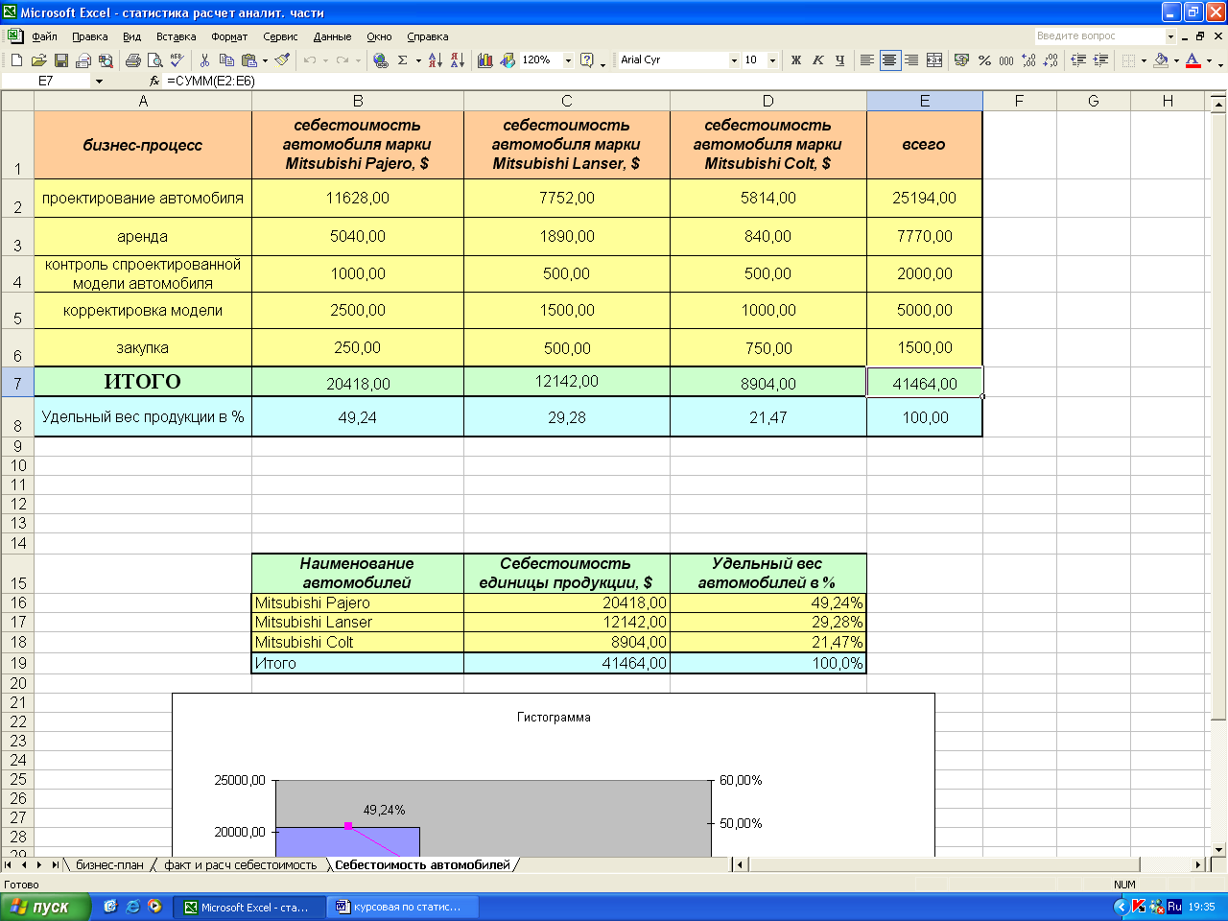Image resolution: width=1228 pixels, height=921 pixels.
Task: Click the Copy icon in the toolbar
Action: pos(226,60)
